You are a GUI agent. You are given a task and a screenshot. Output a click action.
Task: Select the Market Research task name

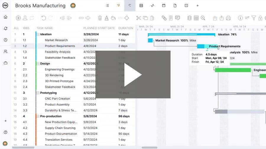pyautogui.click(x=56, y=40)
